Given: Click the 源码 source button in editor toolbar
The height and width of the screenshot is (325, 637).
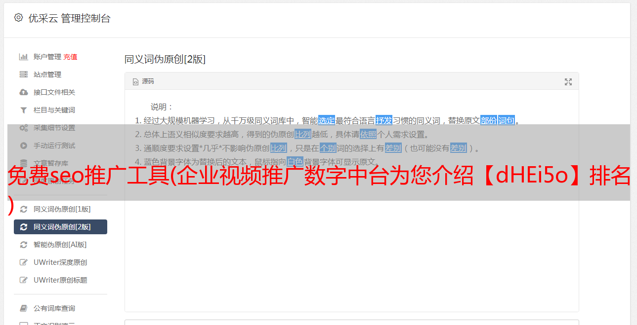Looking at the screenshot, I should [x=143, y=81].
